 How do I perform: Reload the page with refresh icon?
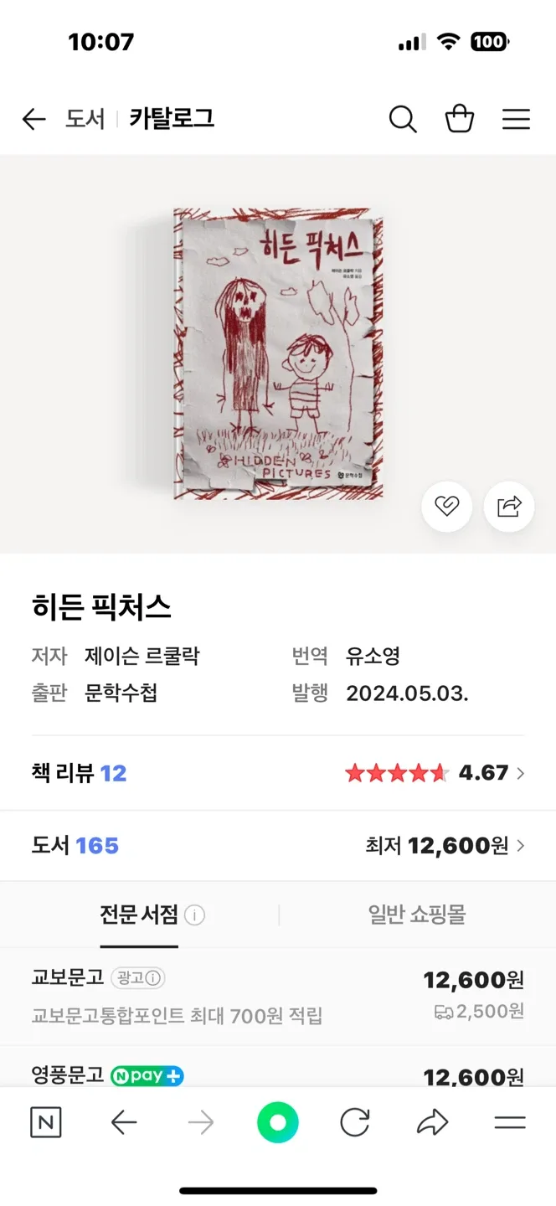(355, 1122)
